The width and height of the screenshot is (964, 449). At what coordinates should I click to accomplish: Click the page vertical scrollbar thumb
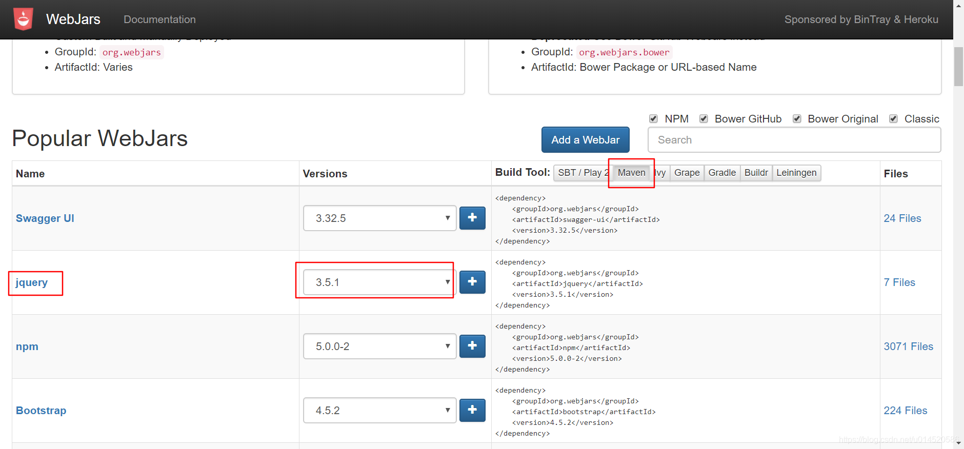tap(958, 67)
